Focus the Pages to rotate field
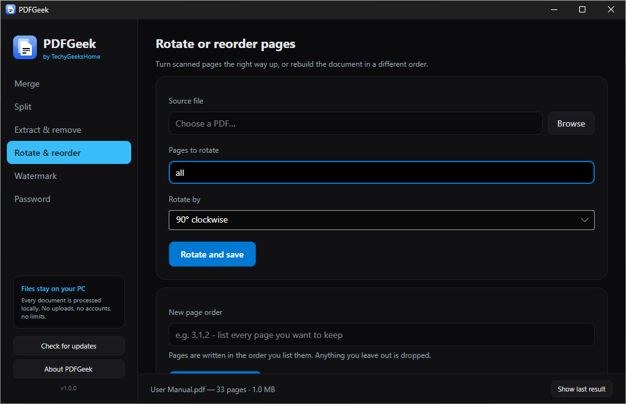Viewport: 626px width, 404px height. (x=381, y=173)
